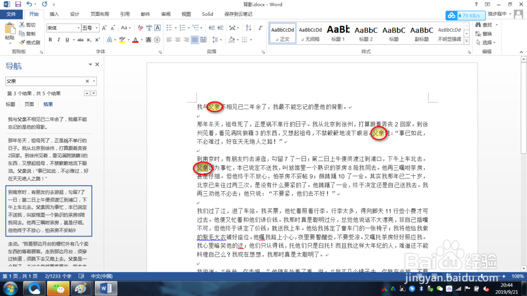Viewport: 527px width, 296px height.
Task: Open Word from the Windows taskbar
Action: tap(105, 288)
